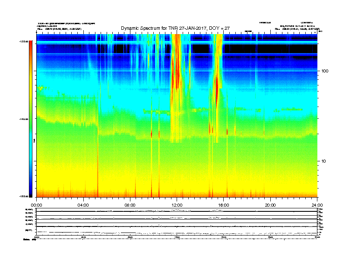Click the -125.00 colorbar label
Viewport: 342px width, 264px height.
point(24,41)
